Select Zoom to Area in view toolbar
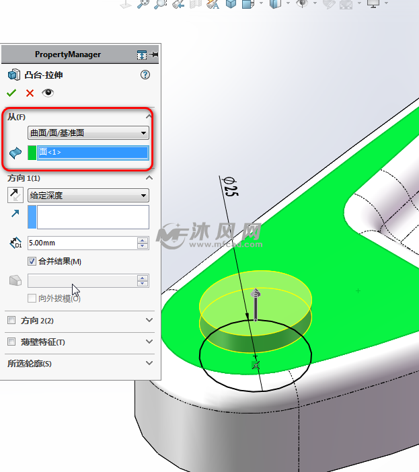Image resolution: width=419 pixels, height=472 pixels. click(160, 3)
